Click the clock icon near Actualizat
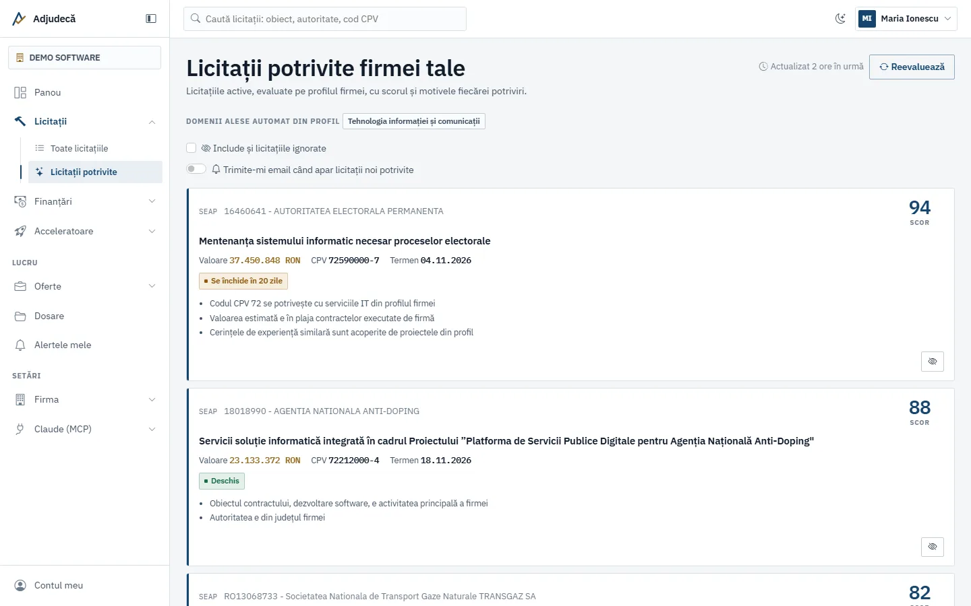971x606 pixels. [x=763, y=67]
